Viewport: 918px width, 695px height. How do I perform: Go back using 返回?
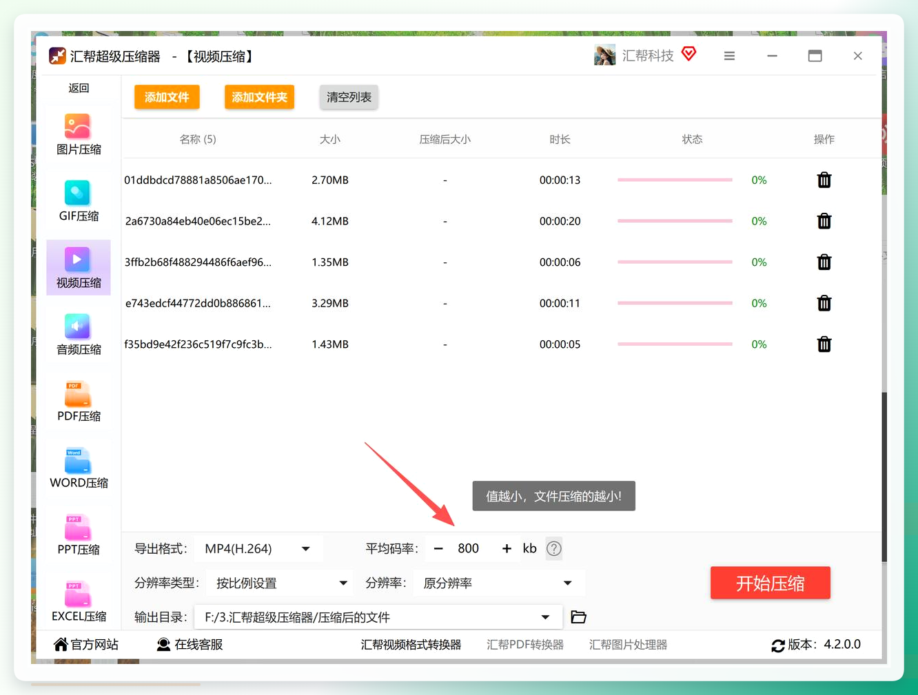(79, 88)
